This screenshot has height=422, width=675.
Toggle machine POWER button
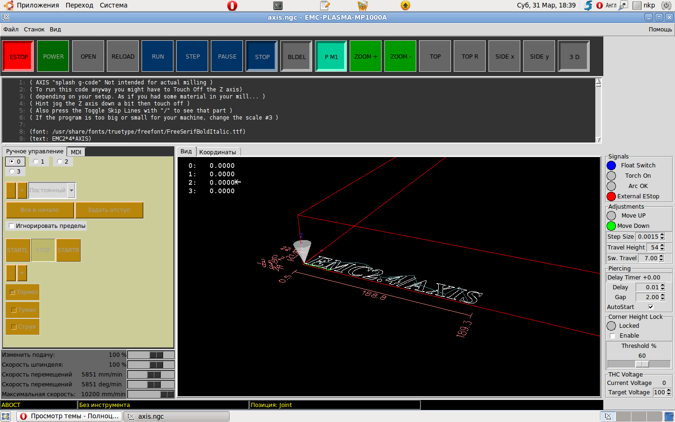(53, 56)
